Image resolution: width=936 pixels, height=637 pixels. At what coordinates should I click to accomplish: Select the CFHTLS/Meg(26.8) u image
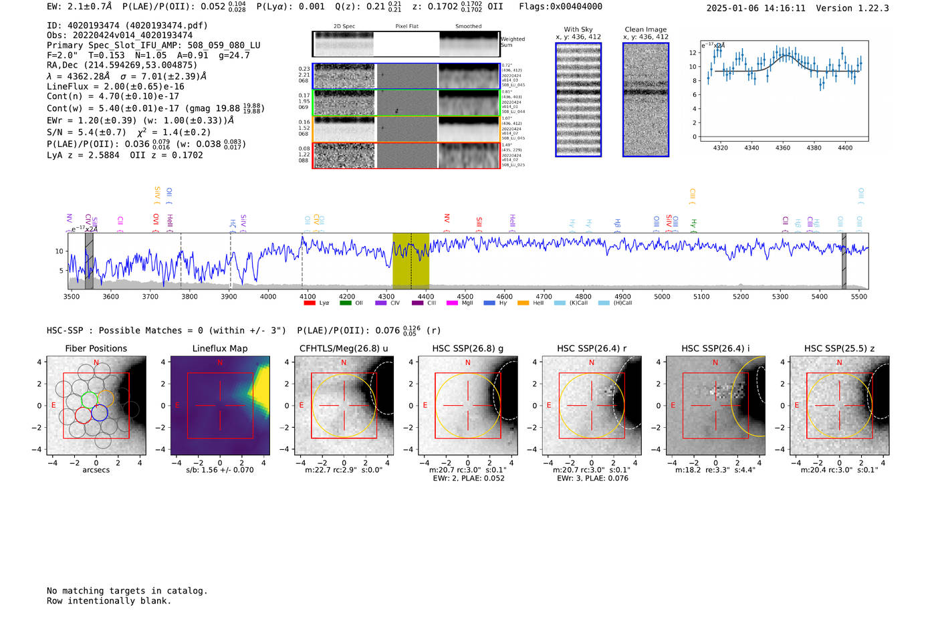pyautogui.click(x=344, y=406)
